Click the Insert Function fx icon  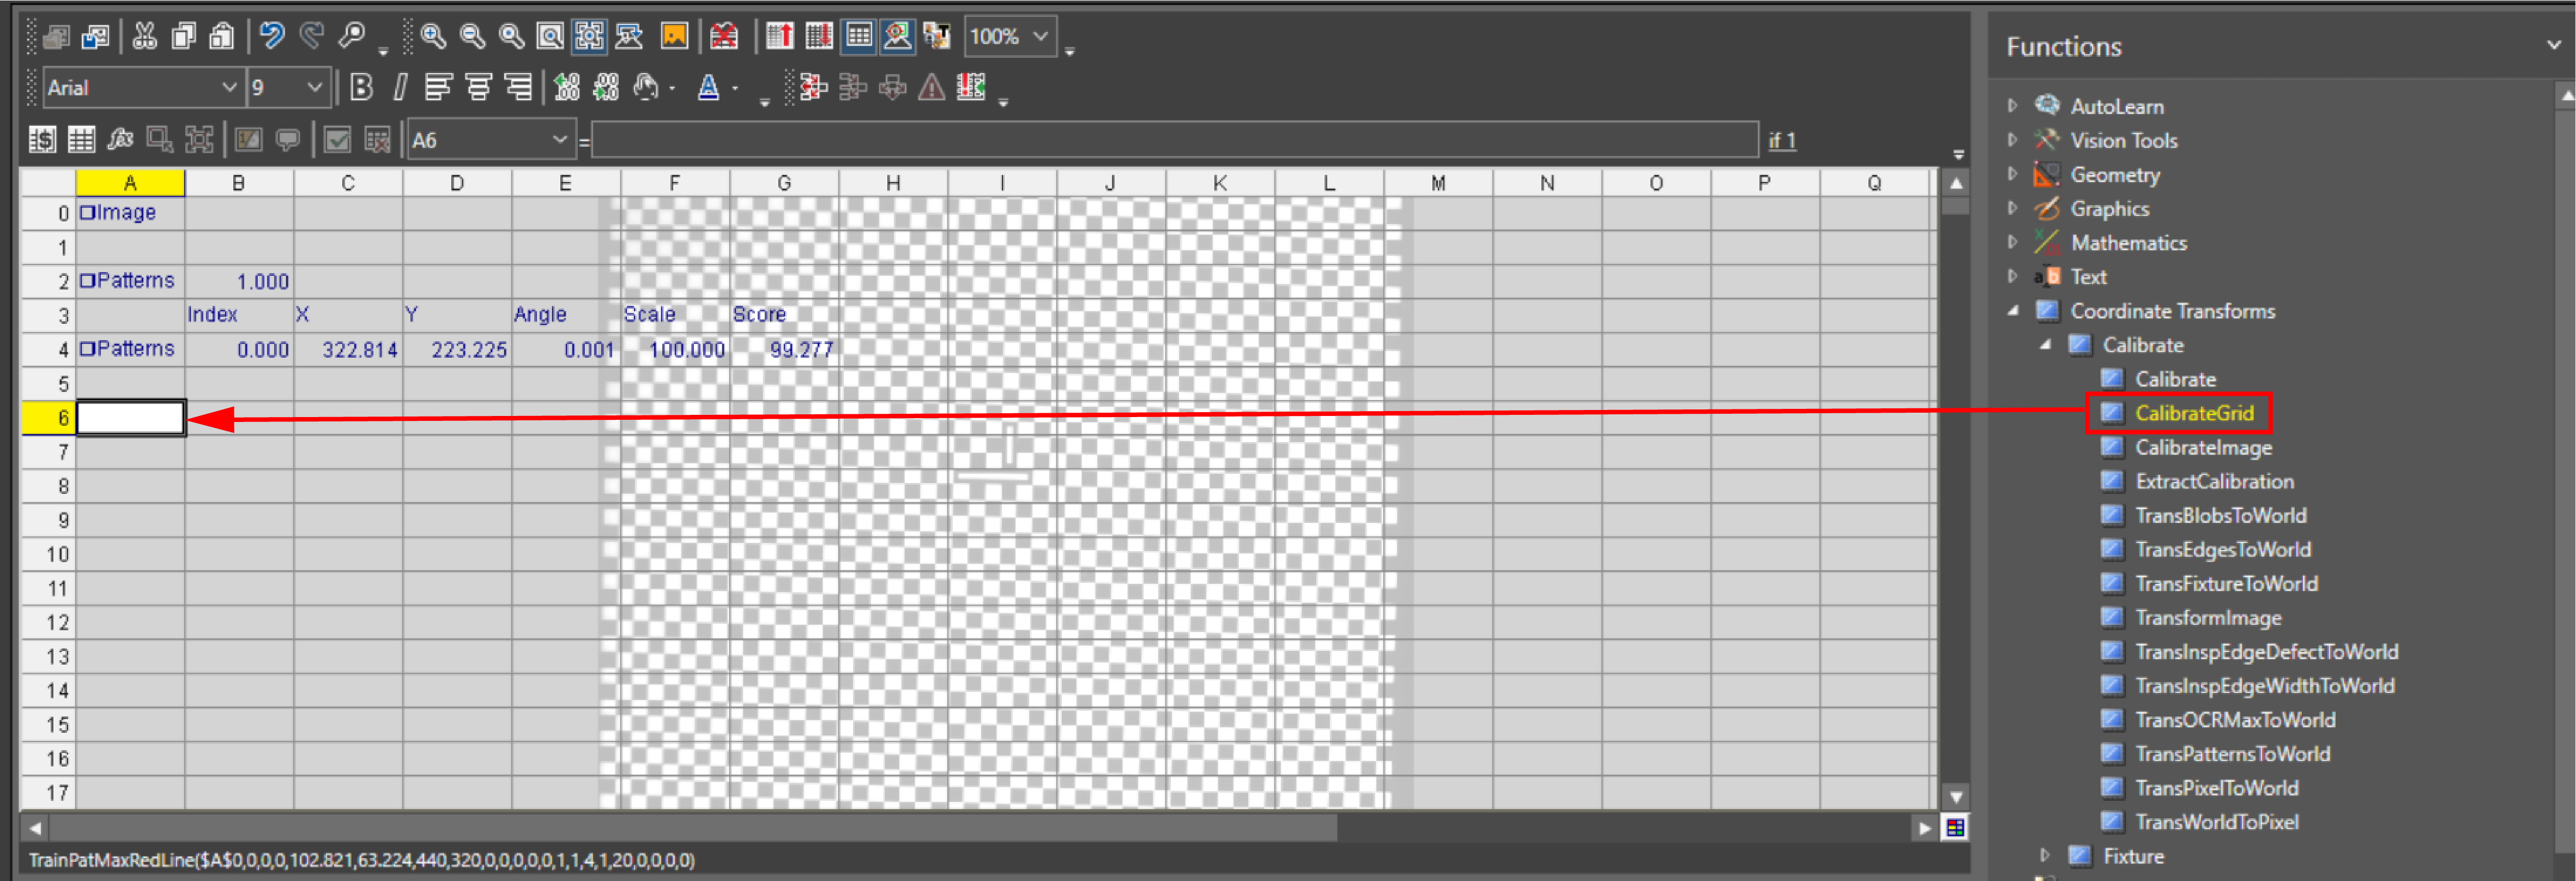pos(120,140)
